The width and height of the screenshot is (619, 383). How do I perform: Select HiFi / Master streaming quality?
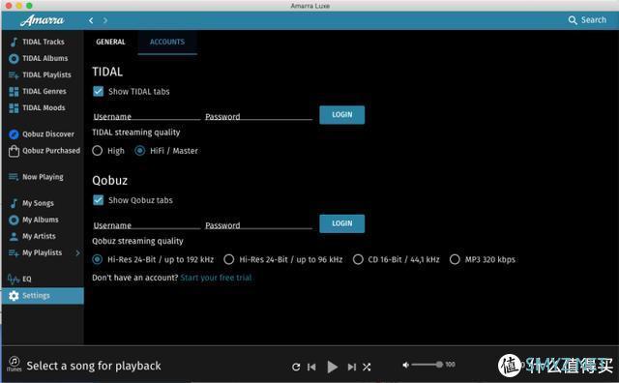[139, 151]
